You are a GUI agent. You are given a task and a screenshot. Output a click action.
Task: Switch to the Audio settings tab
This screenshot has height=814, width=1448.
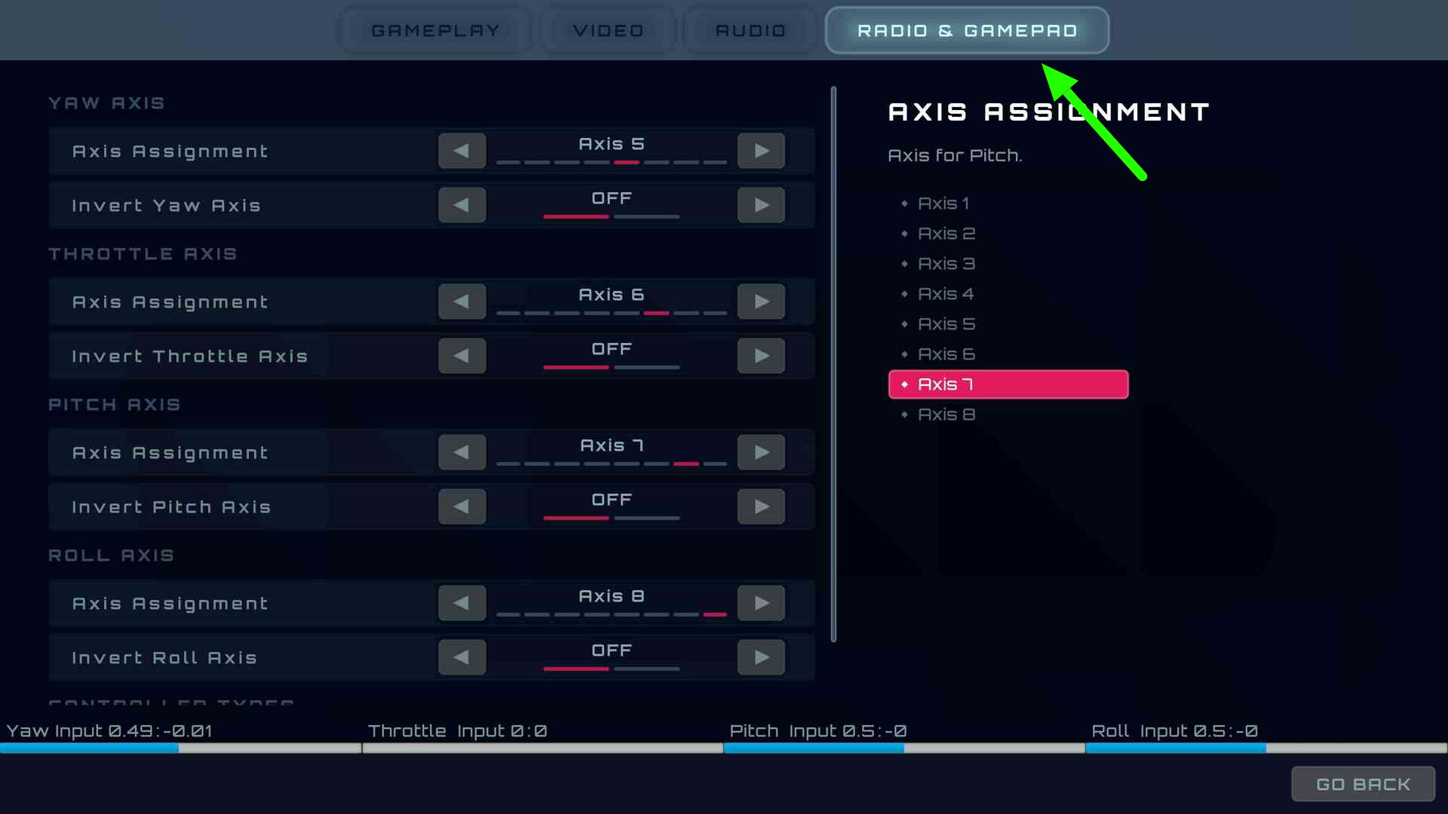[752, 30]
